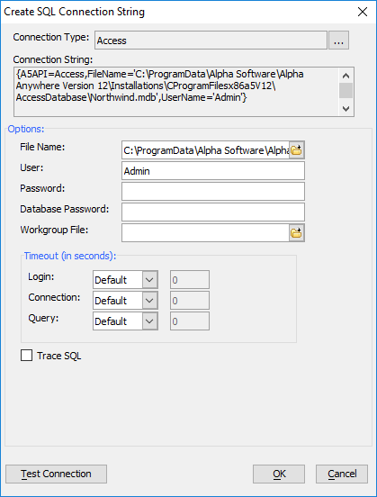The height and width of the screenshot is (497, 377).
Task: Click into the User input field
Action: click(213, 171)
